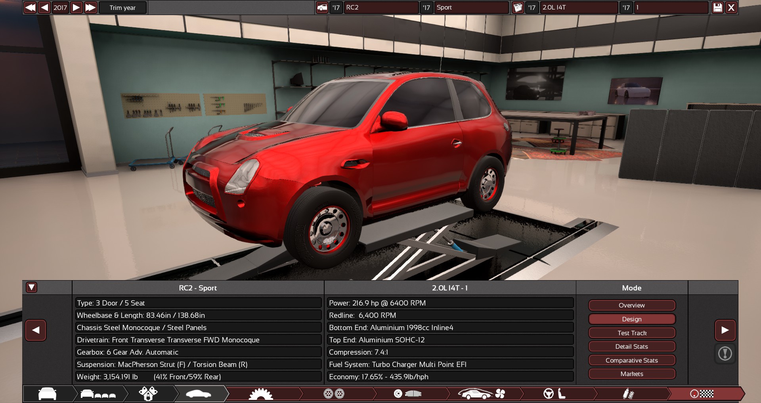Open Comparative Stats mode
The height and width of the screenshot is (403, 761).
click(632, 360)
